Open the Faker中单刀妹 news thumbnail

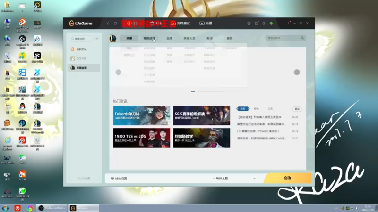[141, 115]
